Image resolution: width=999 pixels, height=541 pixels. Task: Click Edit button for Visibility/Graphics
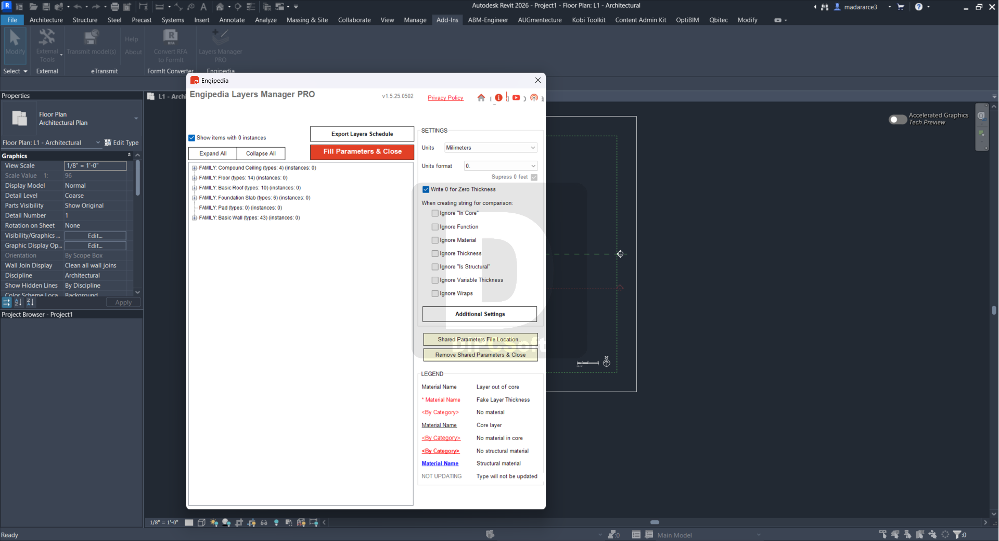(95, 236)
